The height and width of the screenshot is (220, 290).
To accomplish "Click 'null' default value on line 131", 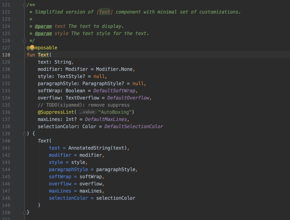I will pos(99,76).
